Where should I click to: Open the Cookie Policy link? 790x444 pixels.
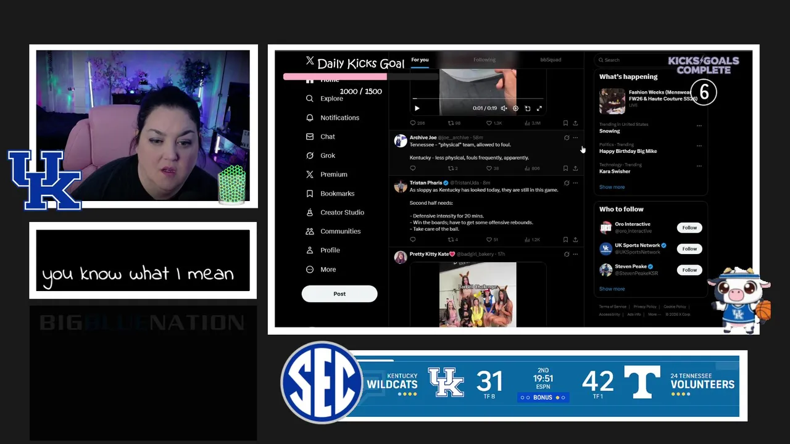[675, 306]
